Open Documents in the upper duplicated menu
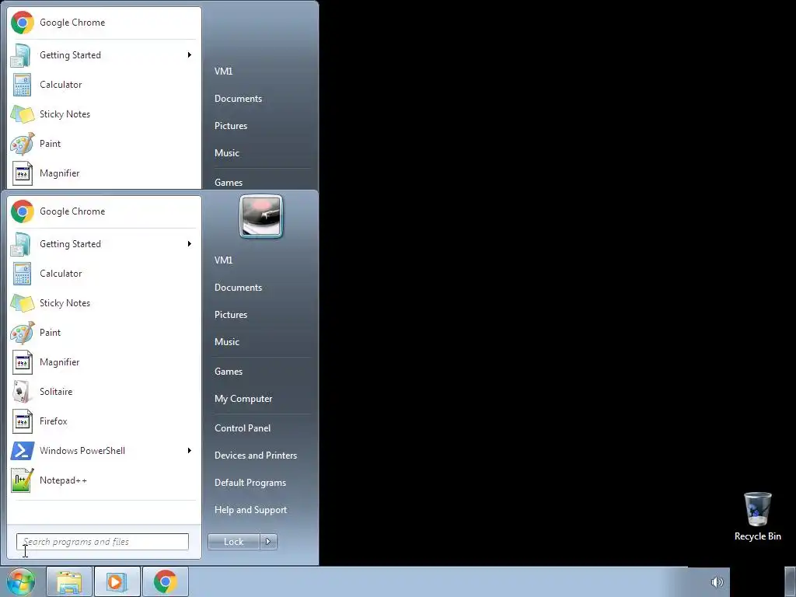This screenshot has width=796, height=597. [238, 99]
